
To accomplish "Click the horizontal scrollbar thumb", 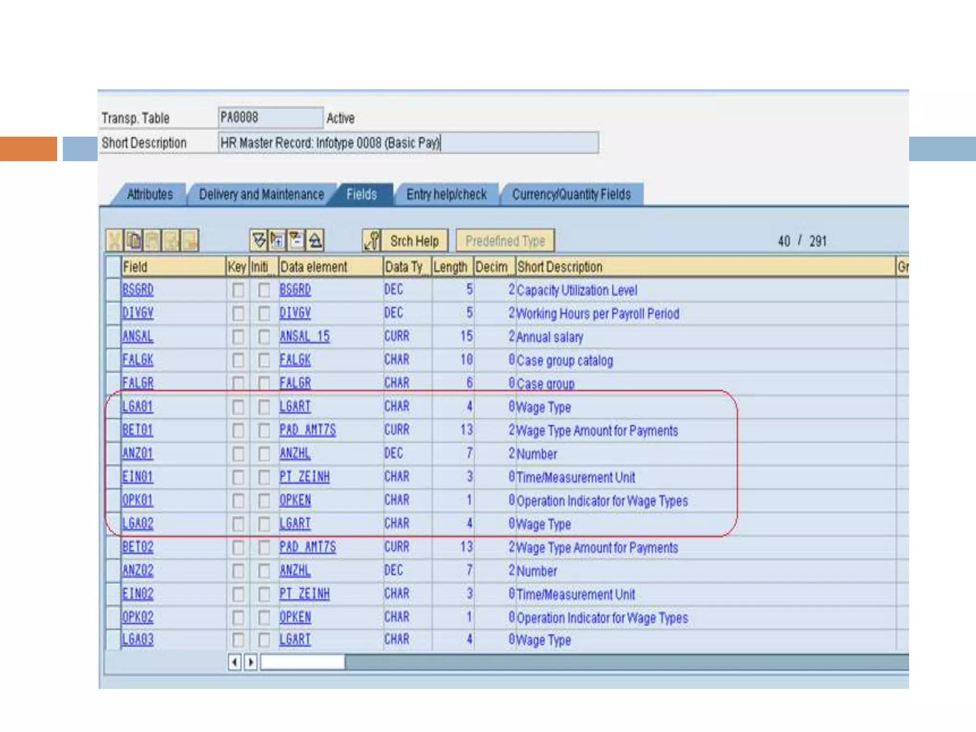I will tap(303, 662).
